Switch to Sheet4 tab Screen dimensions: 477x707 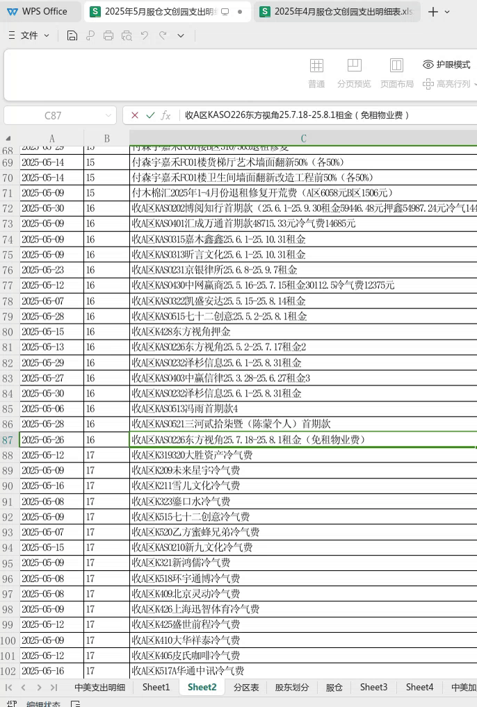click(x=419, y=687)
